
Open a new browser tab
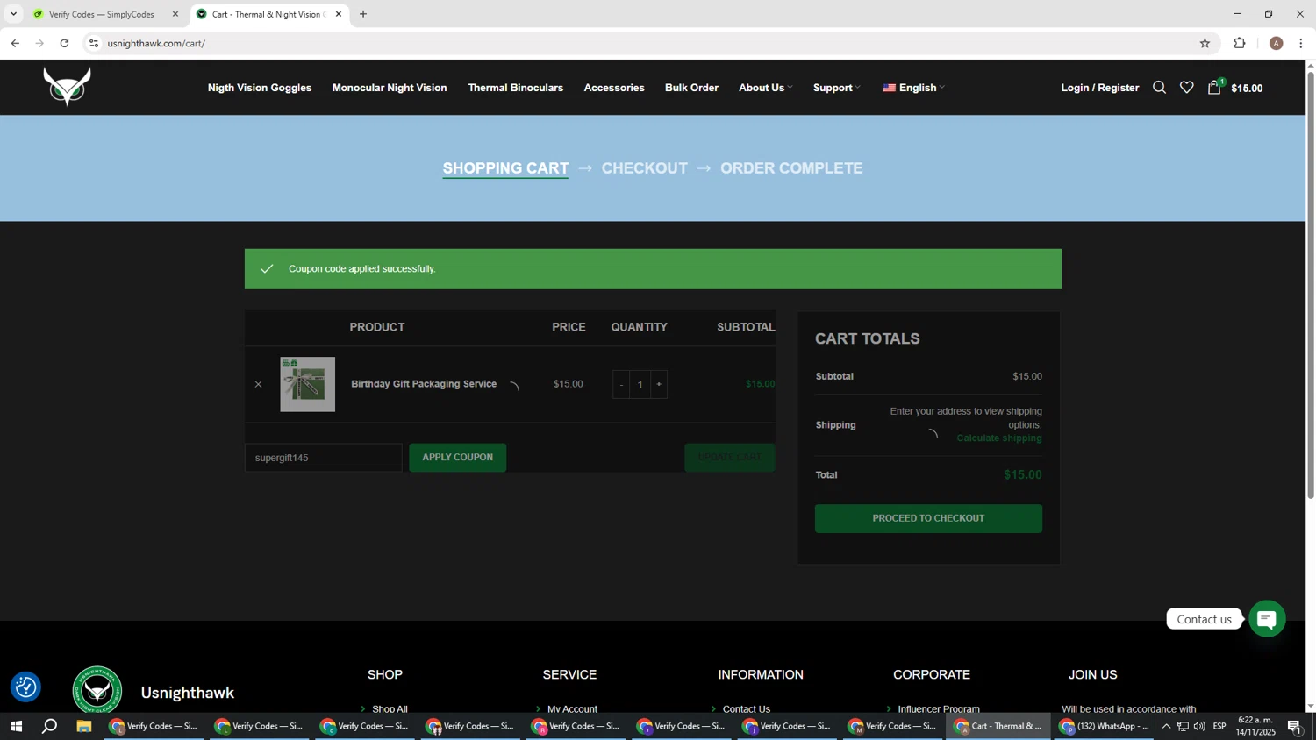363,14
